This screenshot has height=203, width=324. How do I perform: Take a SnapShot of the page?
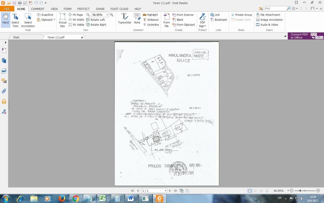(x=45, y=15)
